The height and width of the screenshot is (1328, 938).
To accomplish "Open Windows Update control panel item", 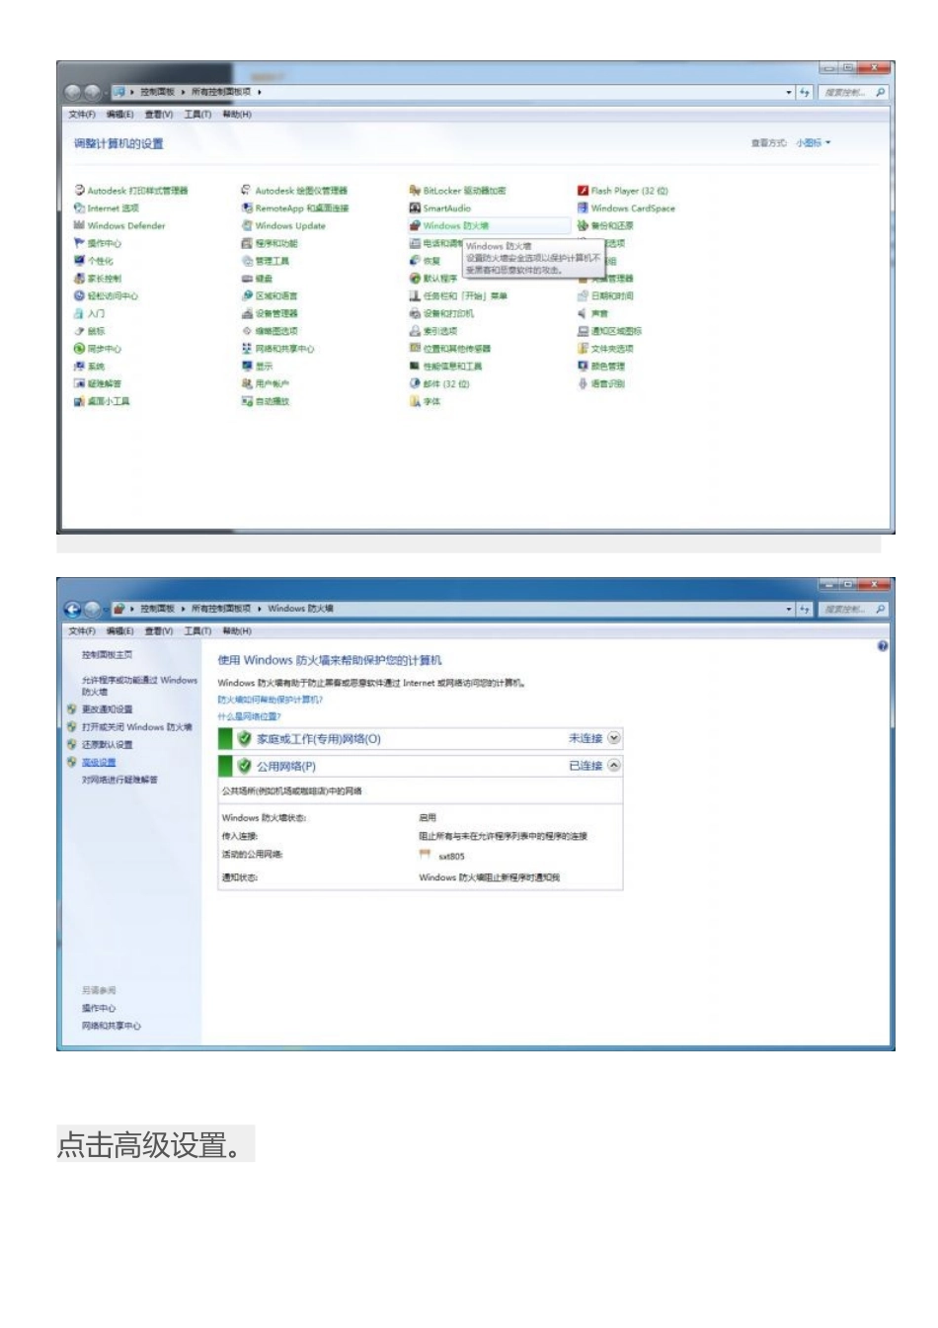I will [x=289, y=226].
